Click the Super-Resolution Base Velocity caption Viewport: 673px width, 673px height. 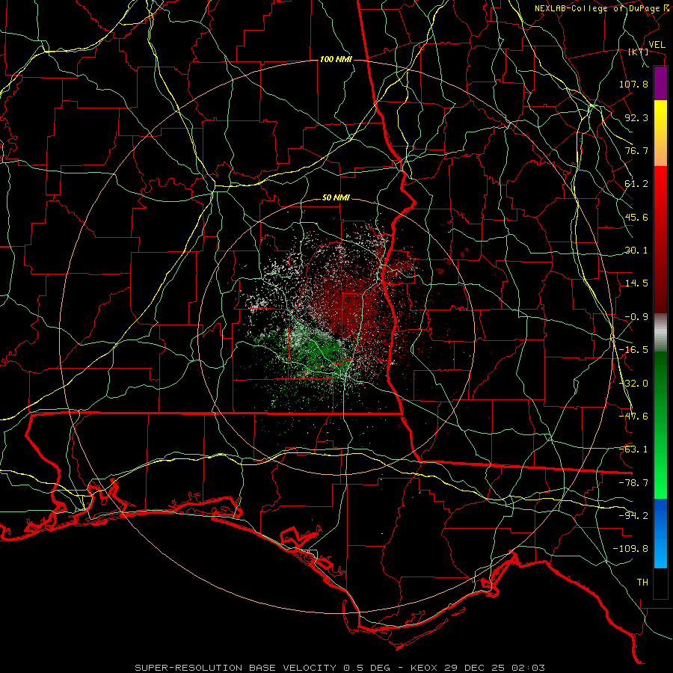coord(340,668)
